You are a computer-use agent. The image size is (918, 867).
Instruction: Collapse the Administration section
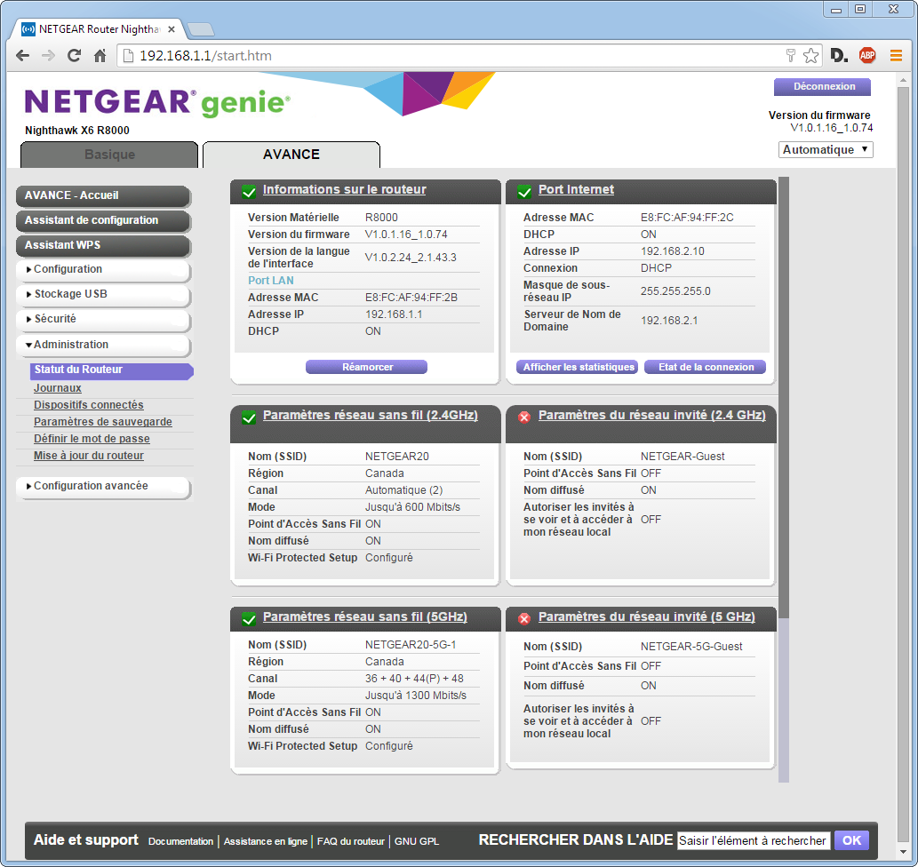pyautogui.click(x=102, y=345)
